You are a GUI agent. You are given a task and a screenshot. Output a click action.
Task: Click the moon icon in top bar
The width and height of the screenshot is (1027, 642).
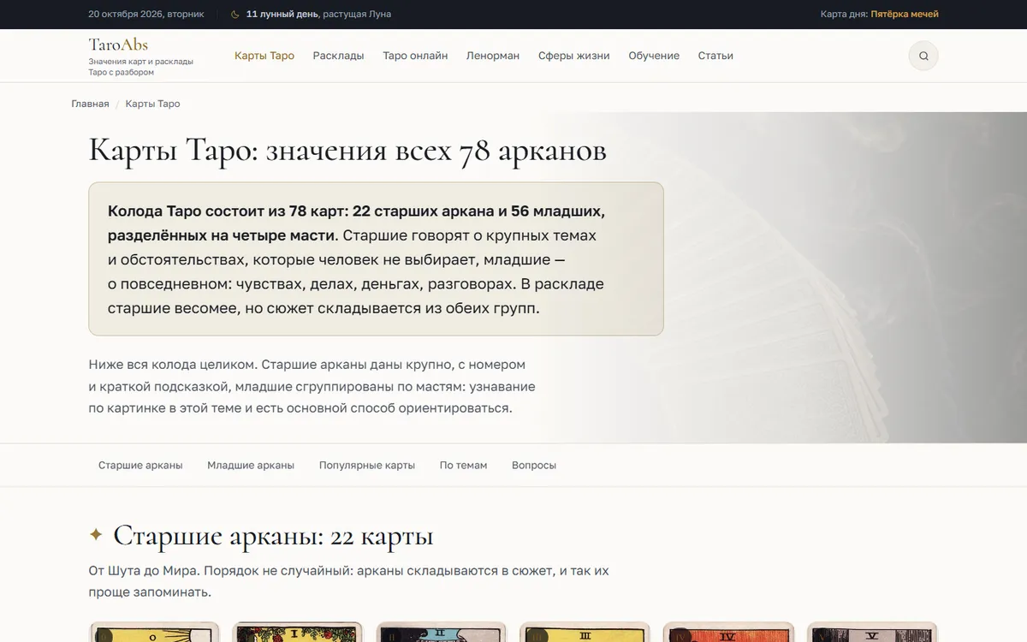[235, 15]
